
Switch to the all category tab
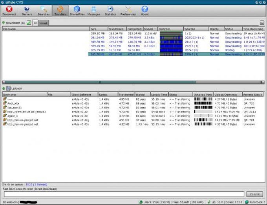click(x=35, y=23)
